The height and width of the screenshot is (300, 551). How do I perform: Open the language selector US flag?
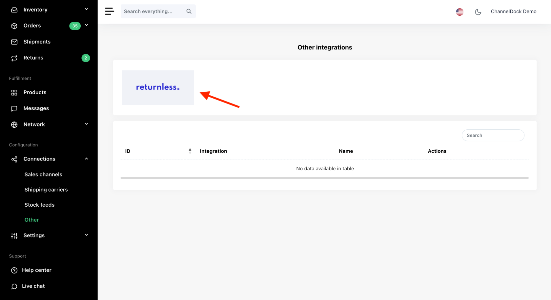460,12
